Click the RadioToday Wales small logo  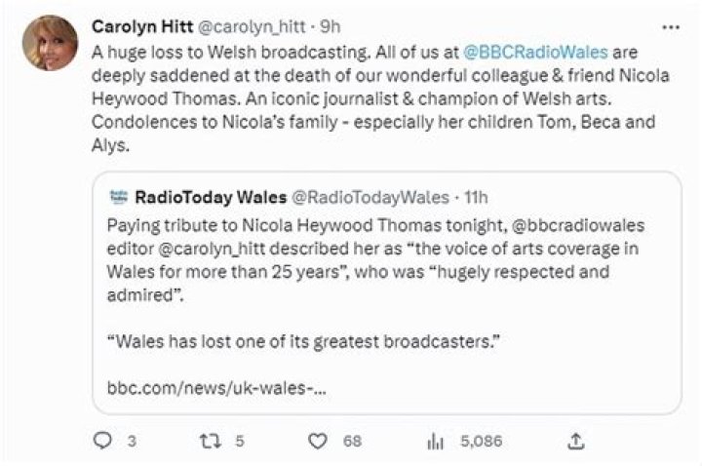[117, 197]
